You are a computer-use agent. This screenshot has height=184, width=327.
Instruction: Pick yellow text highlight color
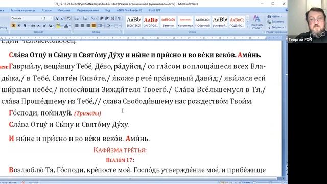[x=58, y=26]
